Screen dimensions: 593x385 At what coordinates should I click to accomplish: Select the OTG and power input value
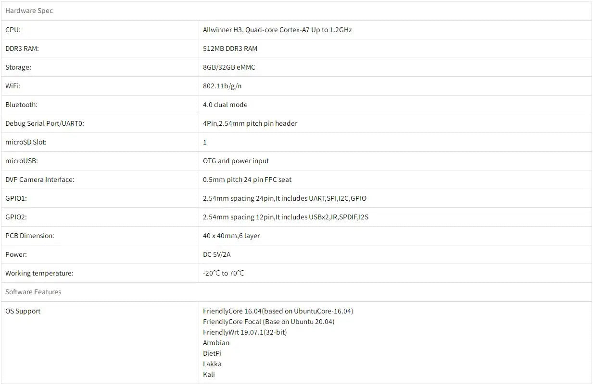[x=236, y=161]
